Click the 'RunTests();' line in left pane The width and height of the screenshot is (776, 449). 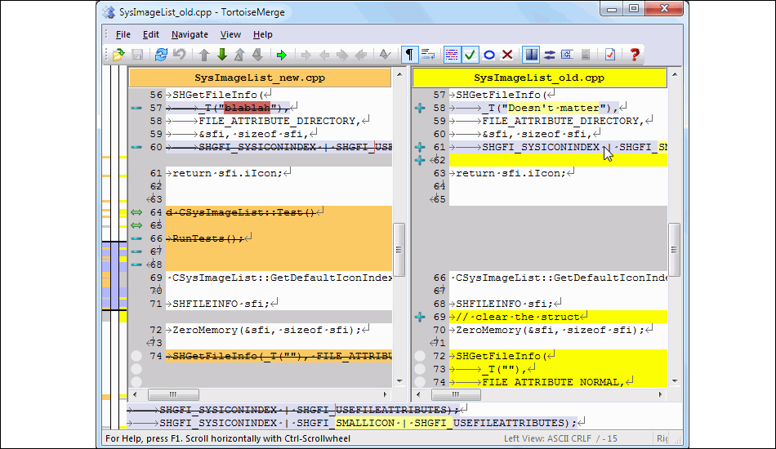pyautogui.click(x=279, y=238)
